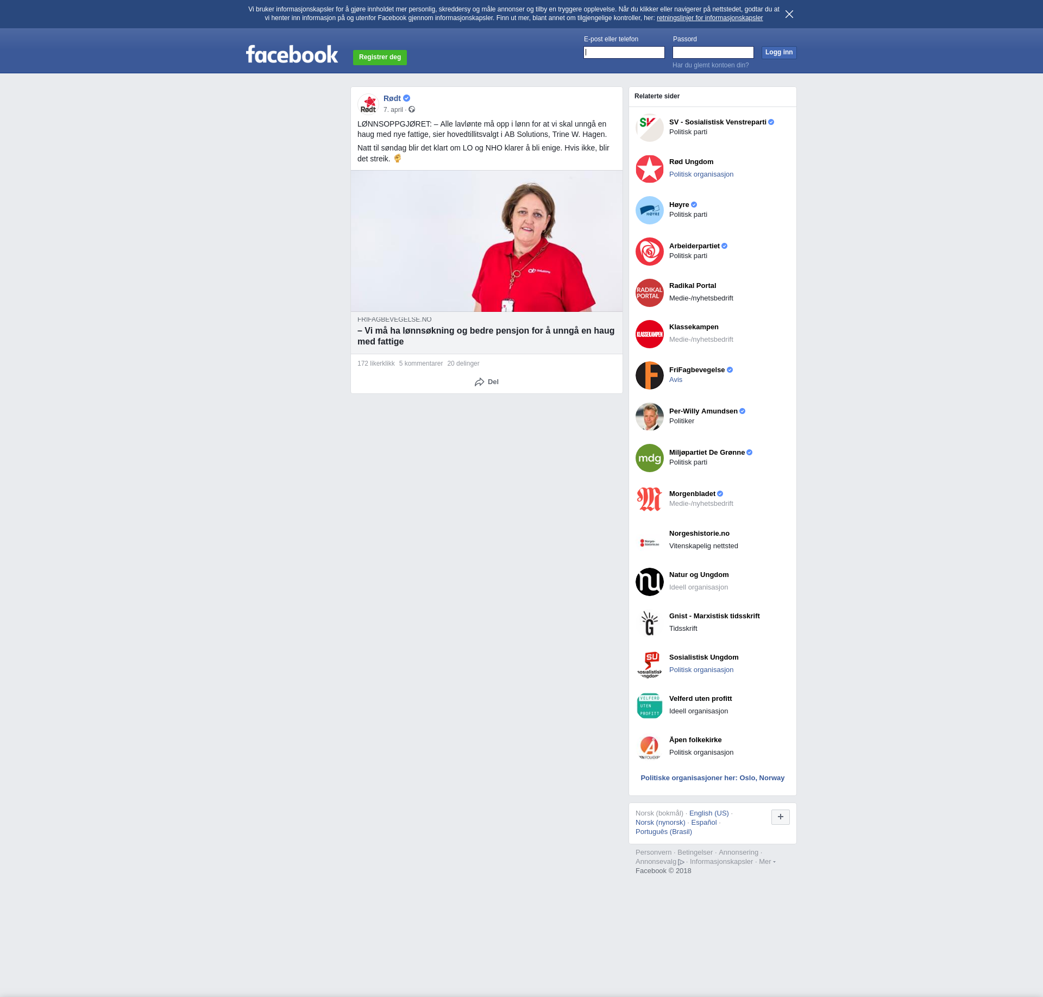
Task: Open Politiske organisasjoner her: Oslo, Norway
Action: (x=713, y=778)
